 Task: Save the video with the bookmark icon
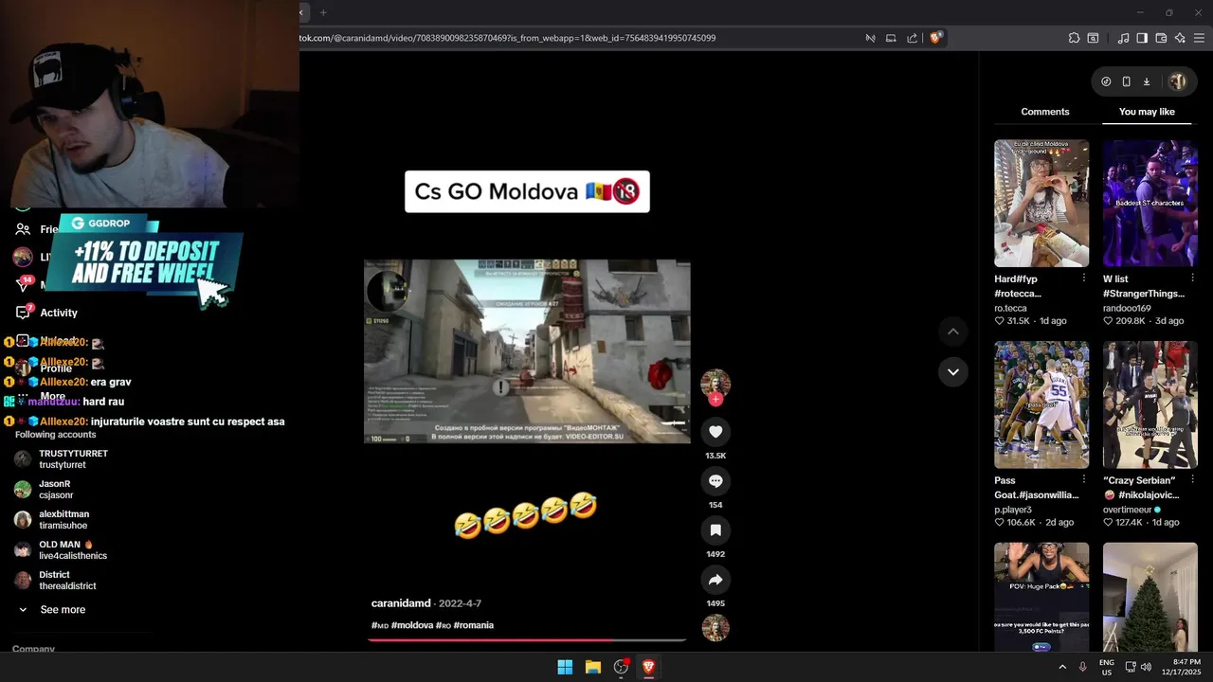[715, 530]
